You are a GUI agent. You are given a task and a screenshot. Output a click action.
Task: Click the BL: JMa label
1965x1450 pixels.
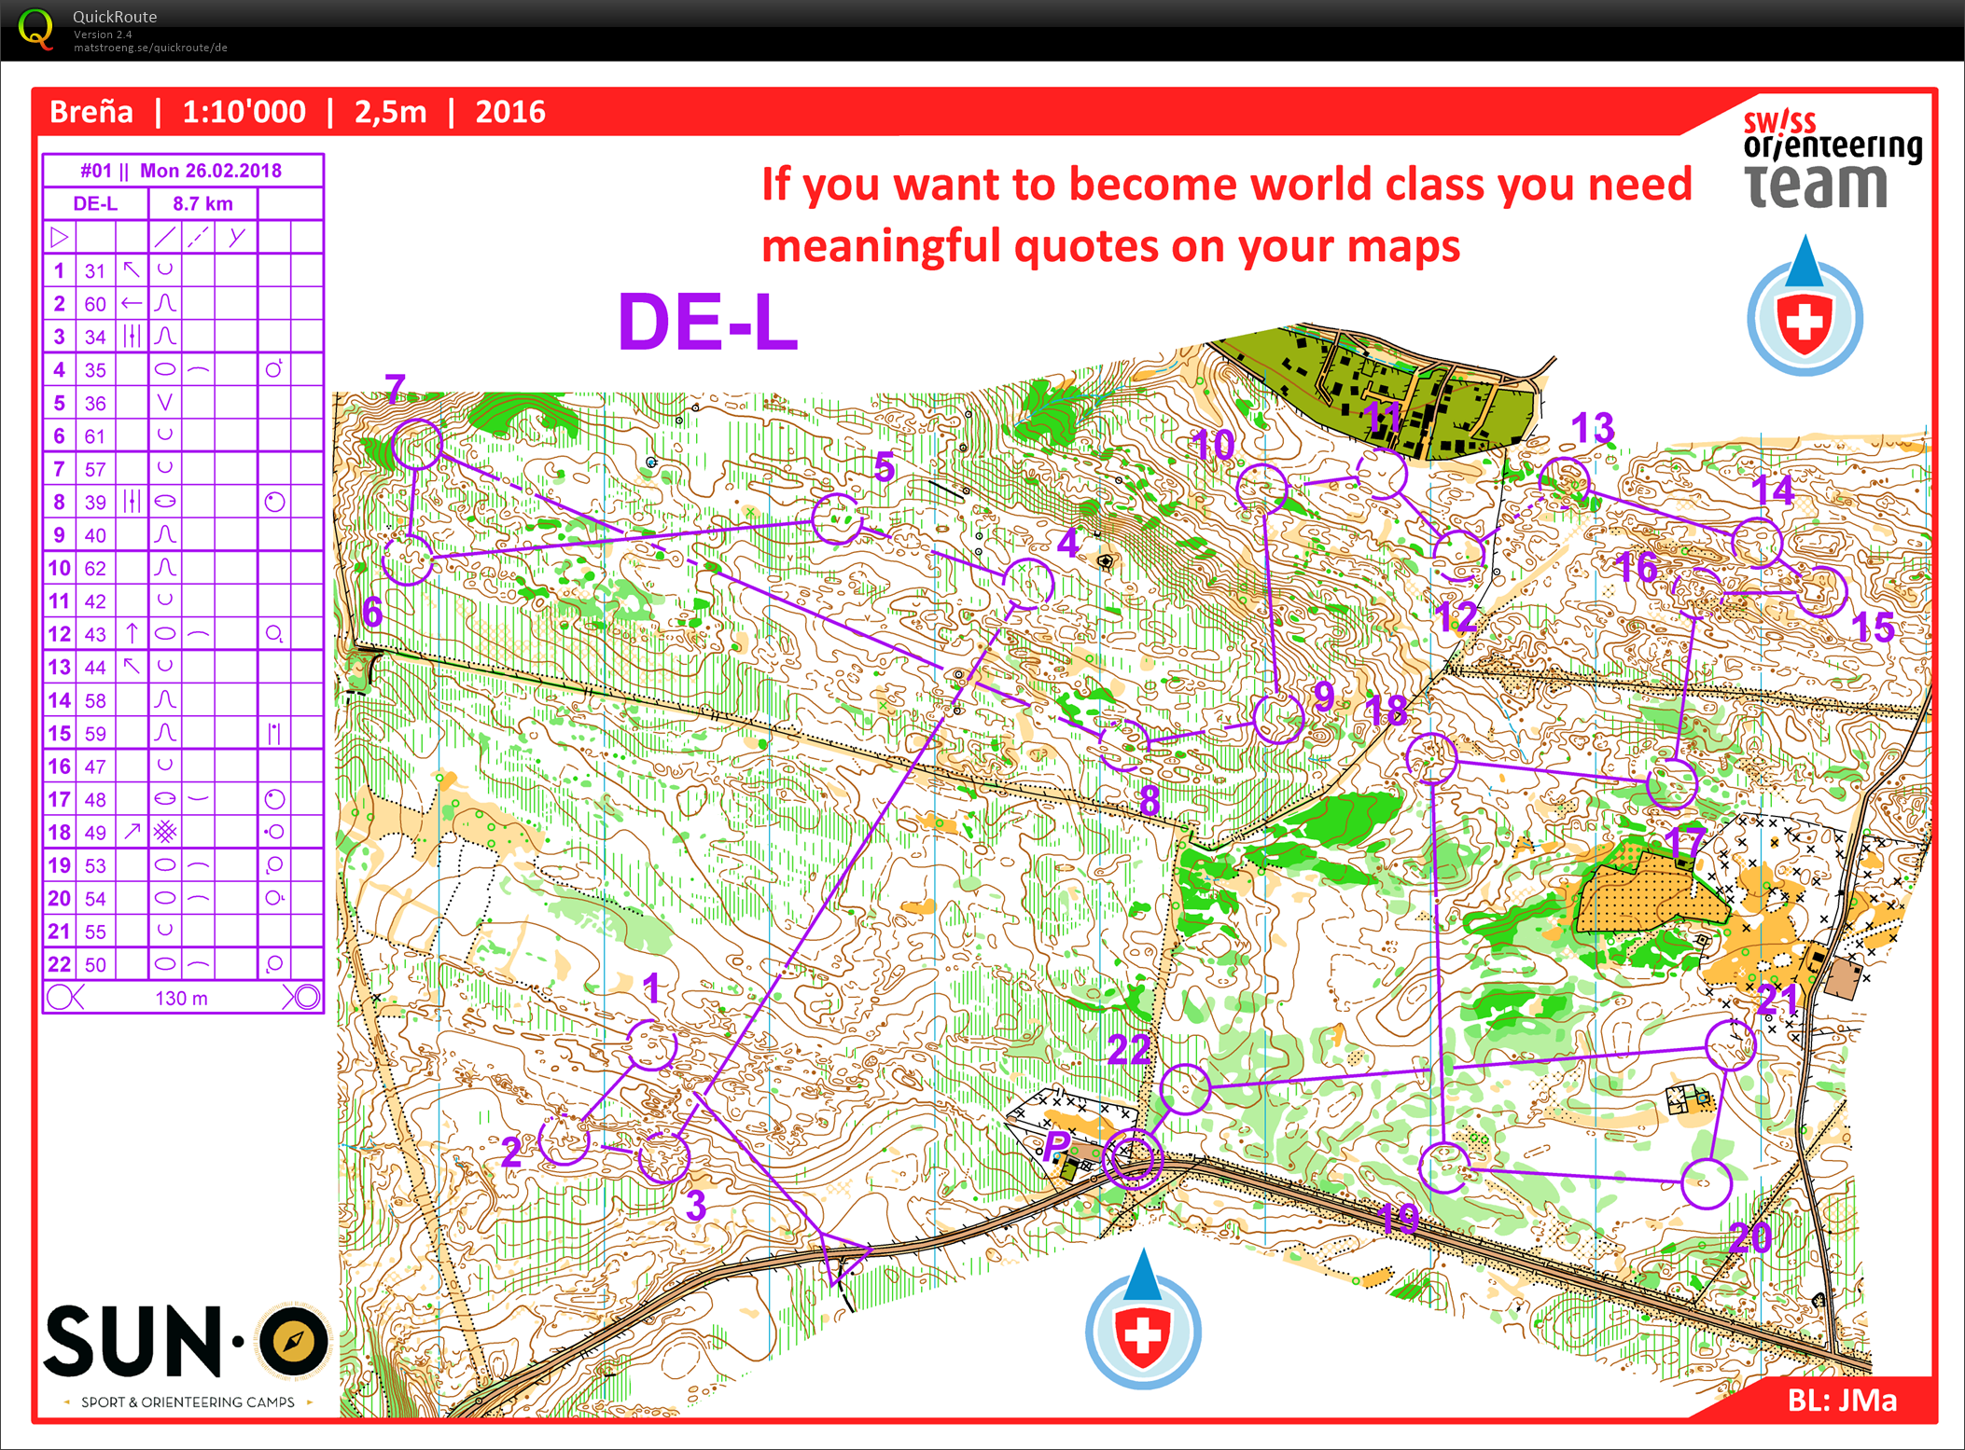pyautogui.click(x=1841, y=1400)
